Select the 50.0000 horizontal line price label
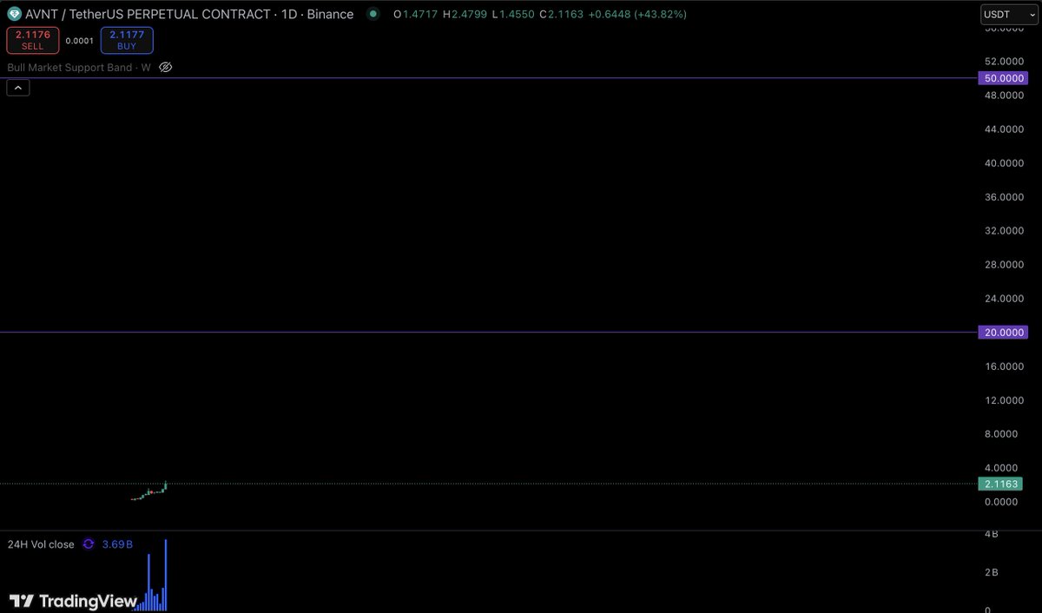The image size is (1042, 613). pyautogui.click(x=1003, y=78)
